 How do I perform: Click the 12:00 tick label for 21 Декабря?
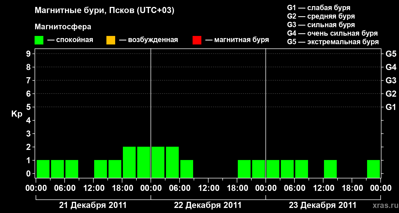93,188
